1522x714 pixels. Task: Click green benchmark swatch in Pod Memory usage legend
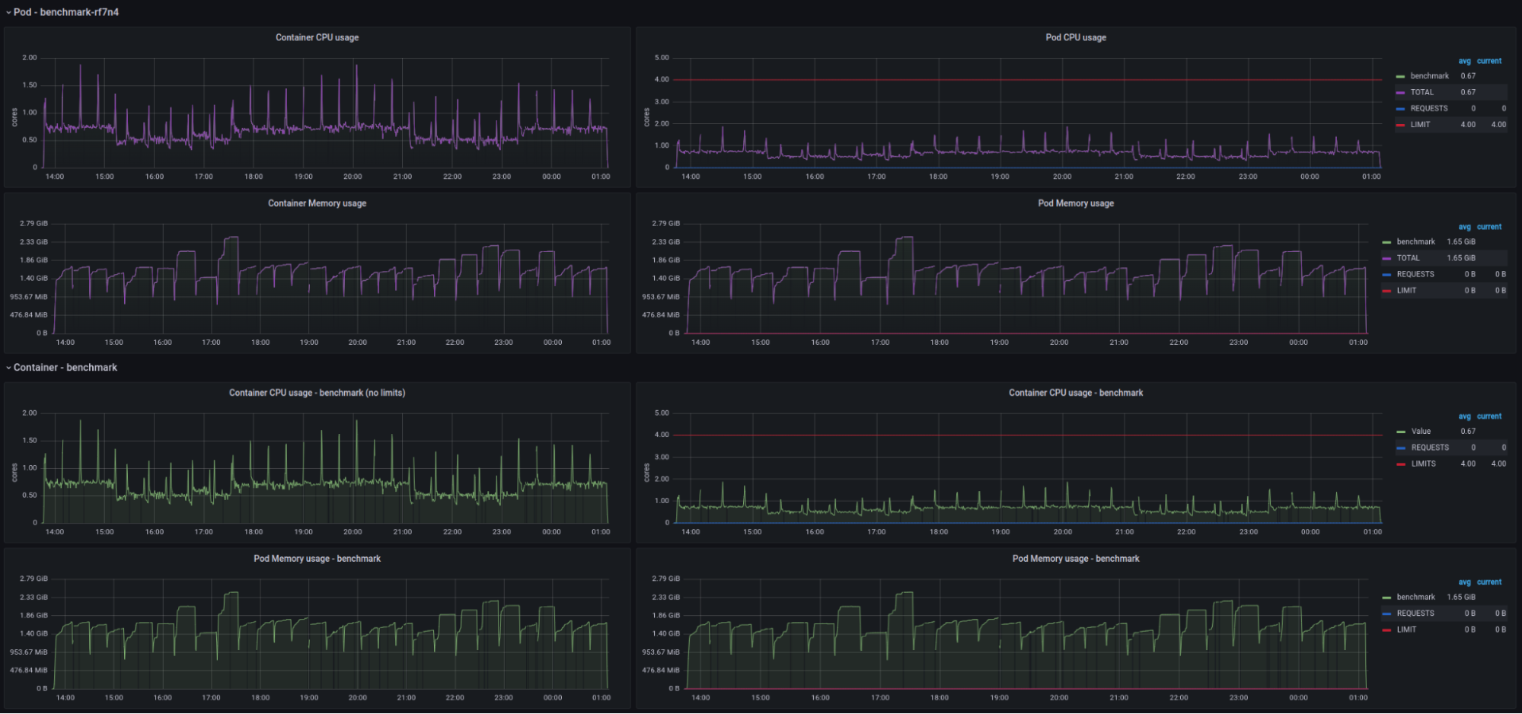click(x=1386, y=243)
